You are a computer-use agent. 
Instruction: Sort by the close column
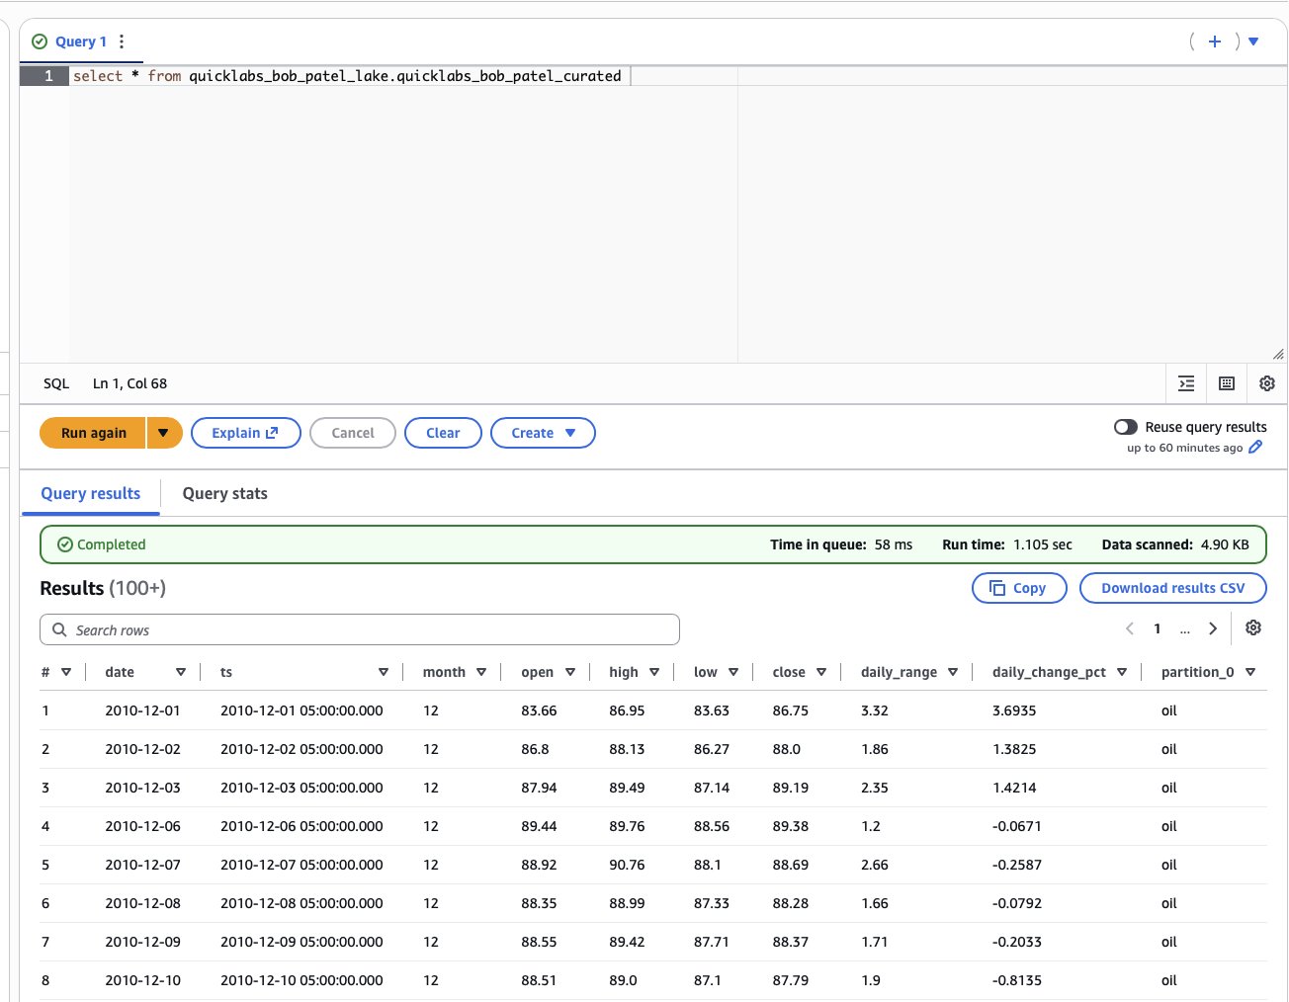point(821,672)
